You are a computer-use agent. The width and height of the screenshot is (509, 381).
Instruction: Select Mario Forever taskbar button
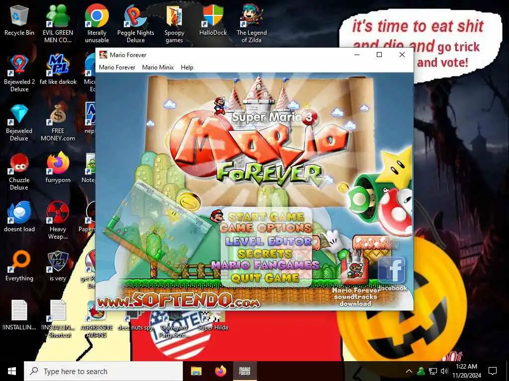pos(245,371)
